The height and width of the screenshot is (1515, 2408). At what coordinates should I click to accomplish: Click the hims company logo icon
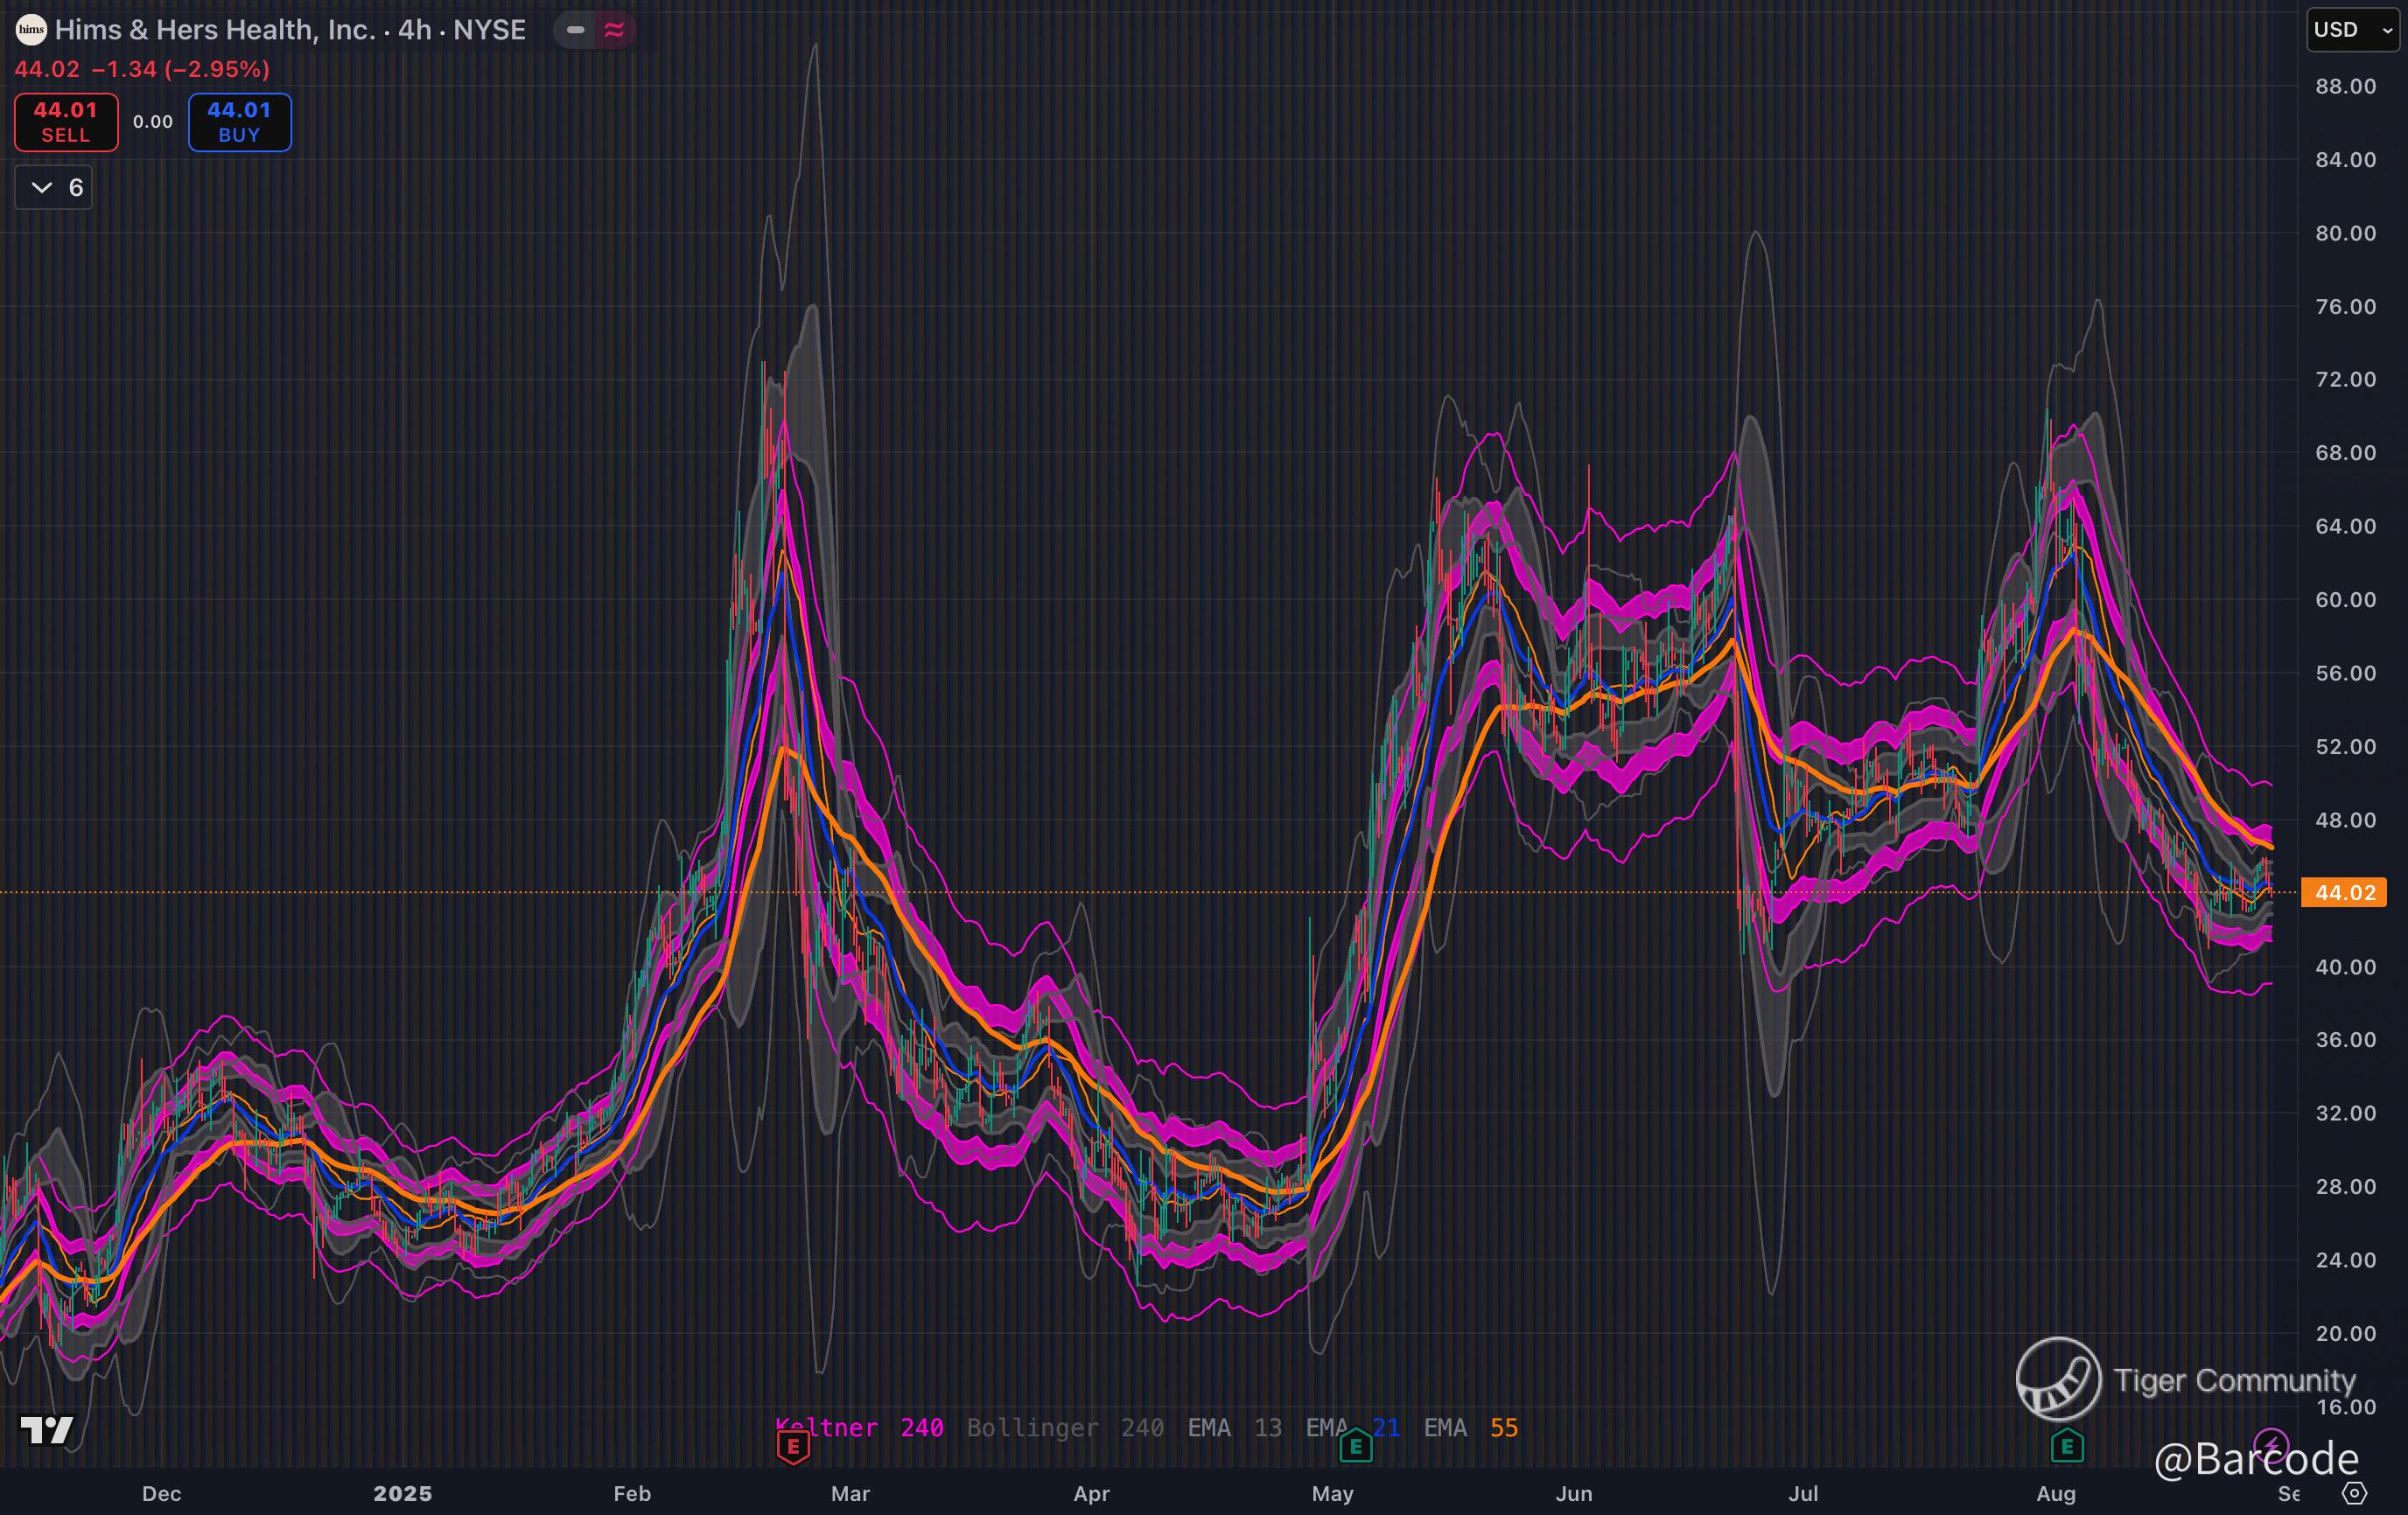[31, 30]
